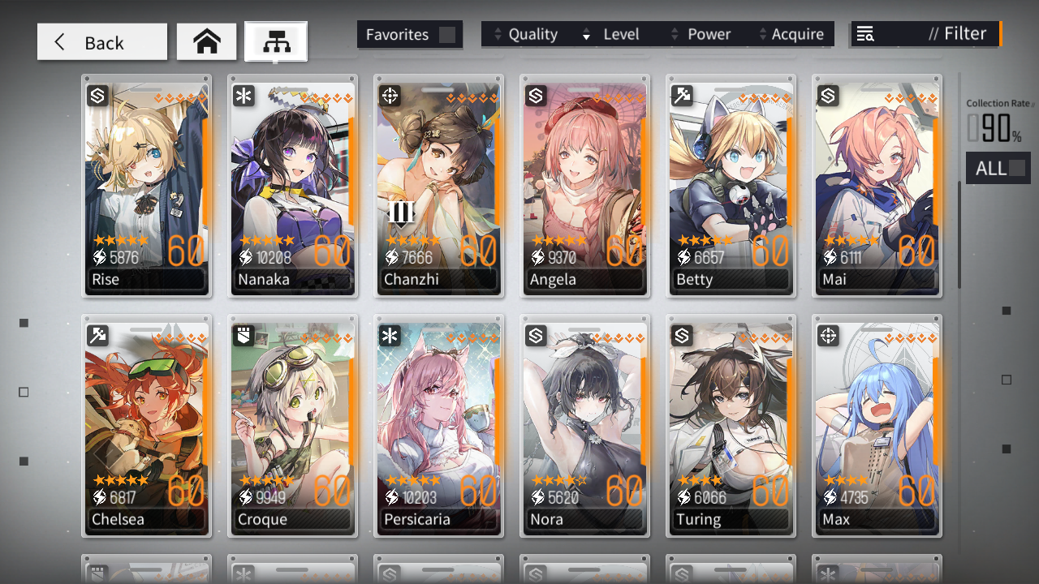Sort characters by Quality
1039x584 pixels.
525,34
